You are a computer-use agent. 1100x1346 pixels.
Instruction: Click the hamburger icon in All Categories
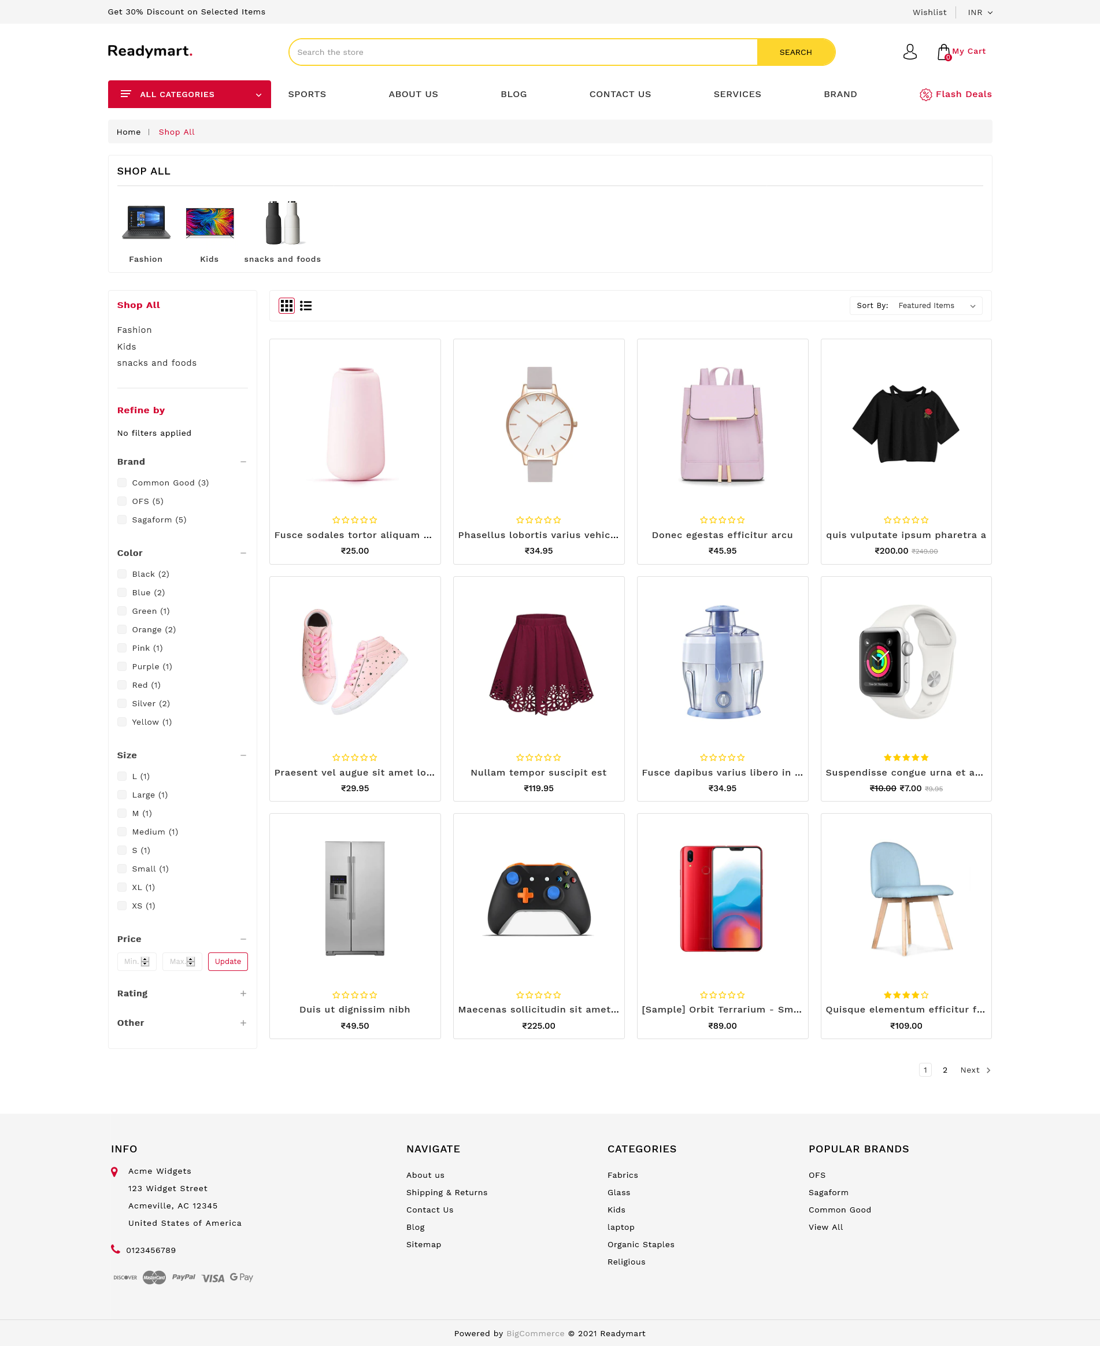click(125, 94)
